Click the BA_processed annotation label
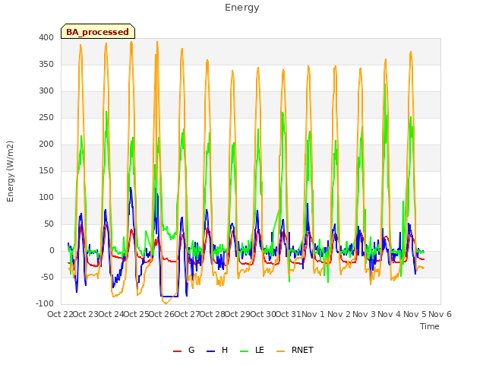 [x=98, y=32]
